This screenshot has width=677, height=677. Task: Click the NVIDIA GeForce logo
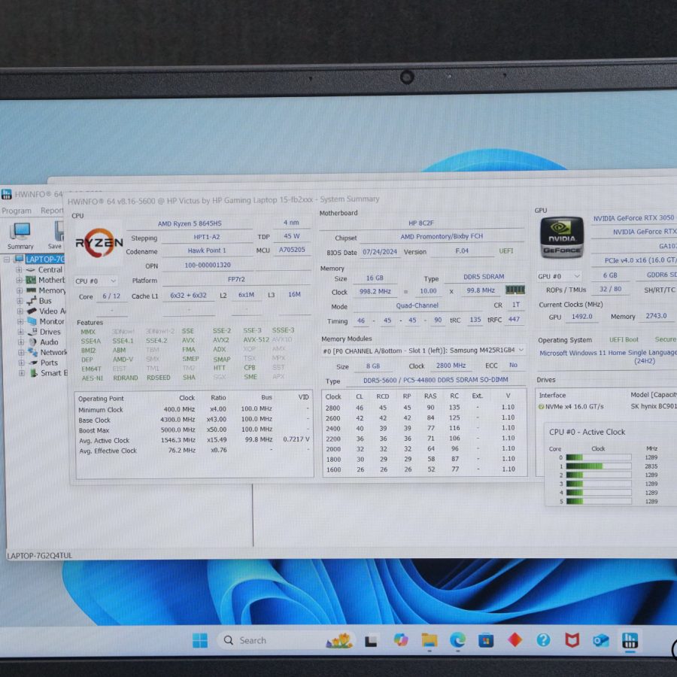coord(561,238)
